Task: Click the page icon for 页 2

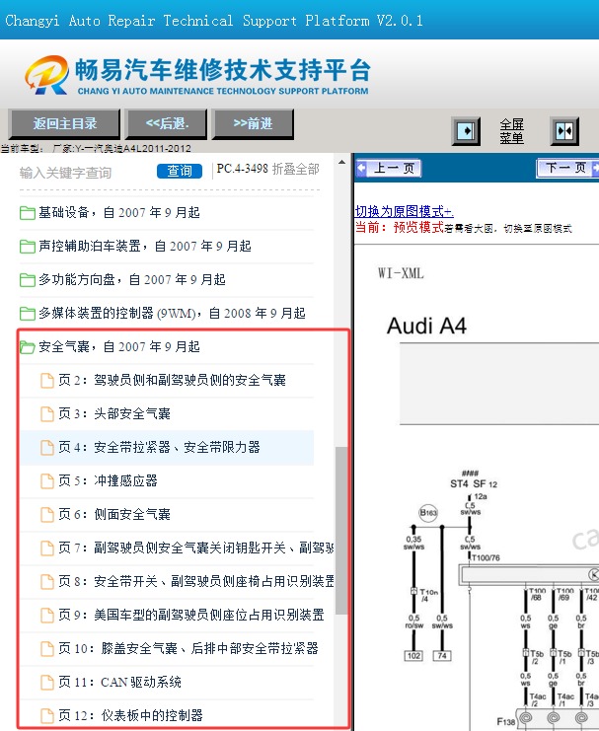Action: 46,381
